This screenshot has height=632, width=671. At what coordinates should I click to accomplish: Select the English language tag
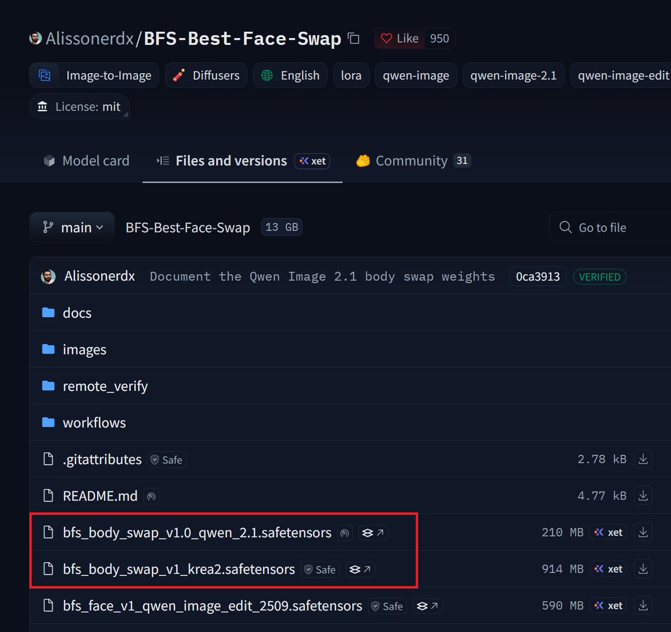coord(291,76)
